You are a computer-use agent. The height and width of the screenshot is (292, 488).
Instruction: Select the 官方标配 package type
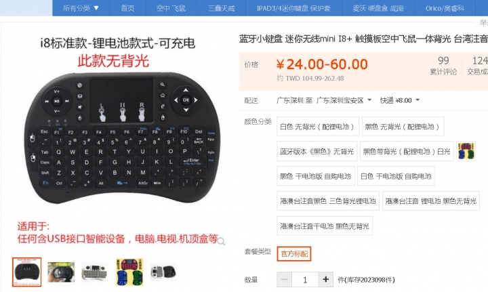pos(293,254)
